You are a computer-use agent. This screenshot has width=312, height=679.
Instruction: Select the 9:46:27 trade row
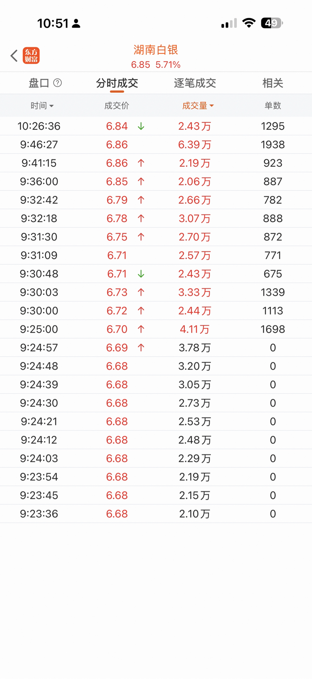pos(156,145)
